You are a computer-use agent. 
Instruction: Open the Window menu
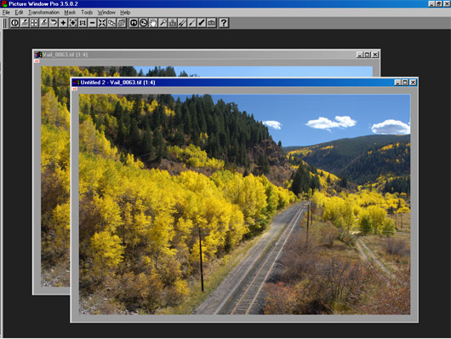106,13
